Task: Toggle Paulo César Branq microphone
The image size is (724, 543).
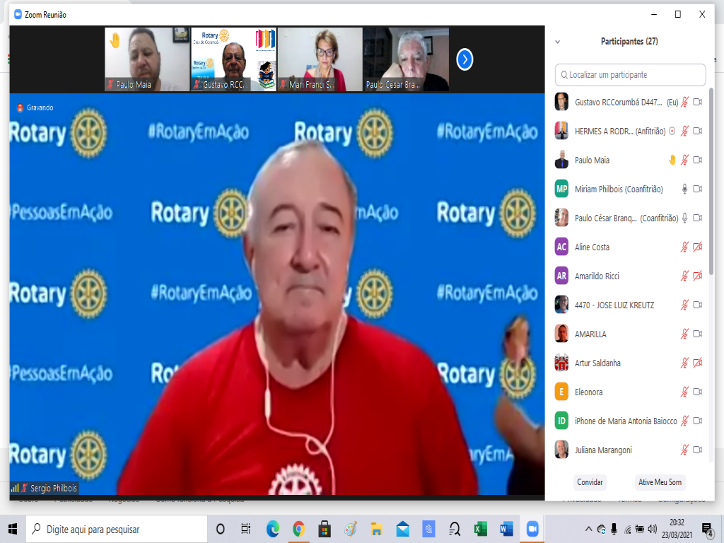Action: tap(684, 218)
